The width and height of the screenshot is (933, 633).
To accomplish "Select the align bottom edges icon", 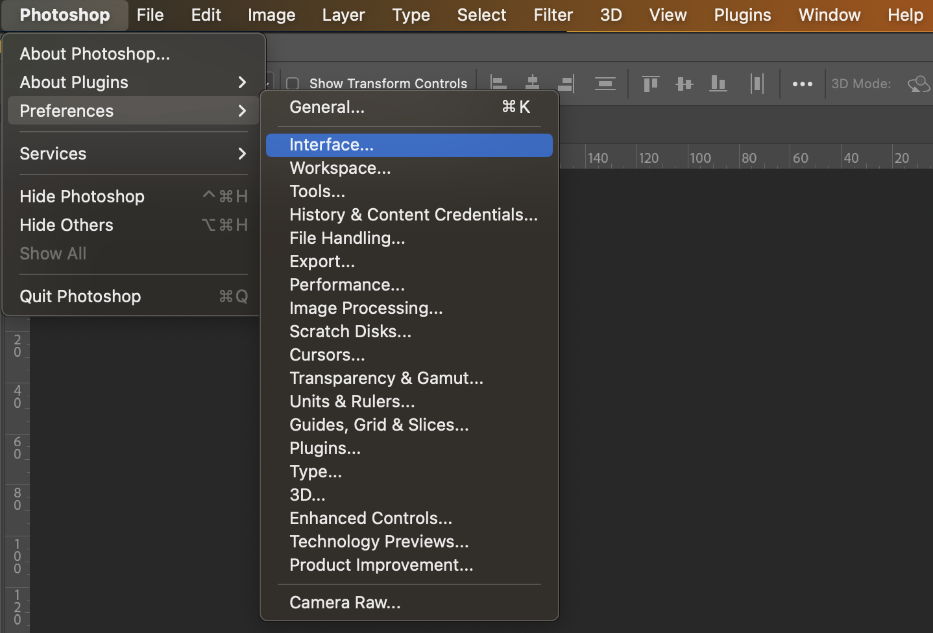I will 718,84.
